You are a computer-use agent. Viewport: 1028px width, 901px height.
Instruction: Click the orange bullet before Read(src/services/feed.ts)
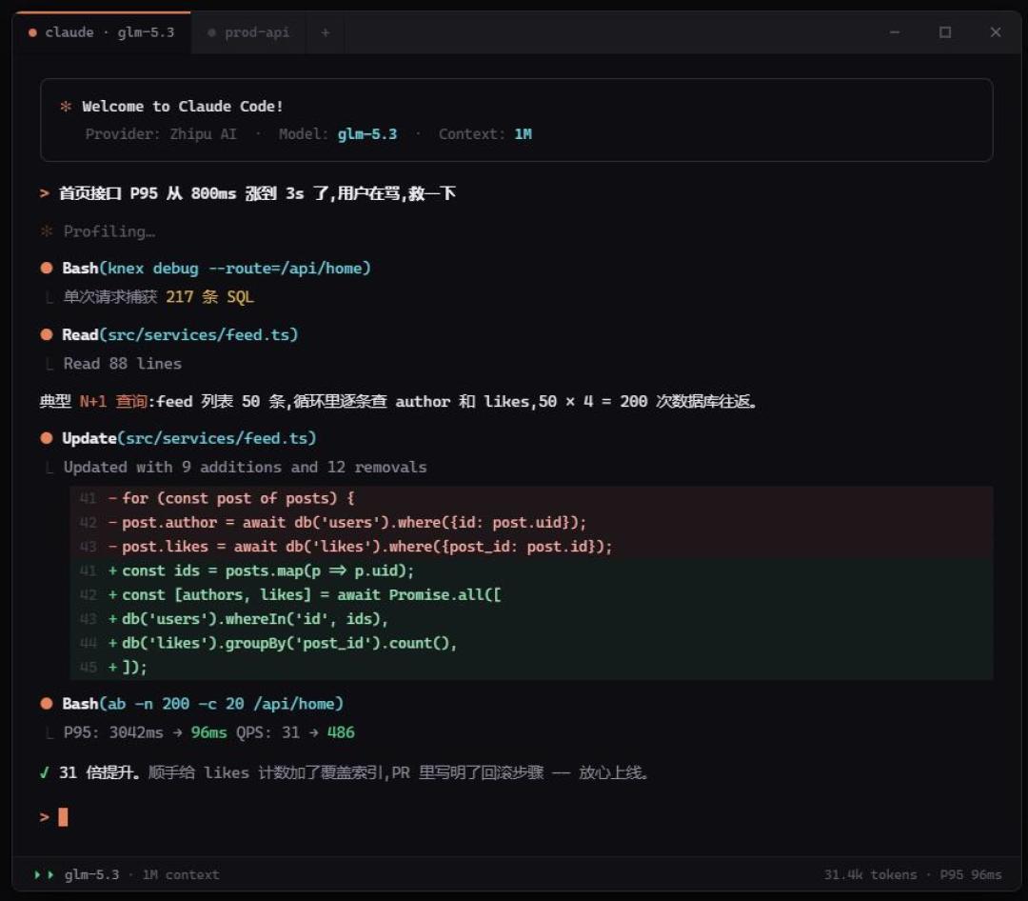click(47, 334)
